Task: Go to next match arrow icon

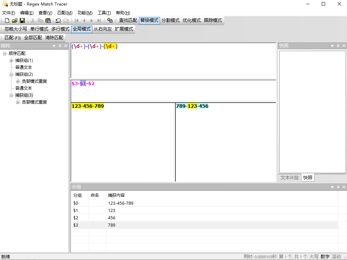Action: coord(92,21)
